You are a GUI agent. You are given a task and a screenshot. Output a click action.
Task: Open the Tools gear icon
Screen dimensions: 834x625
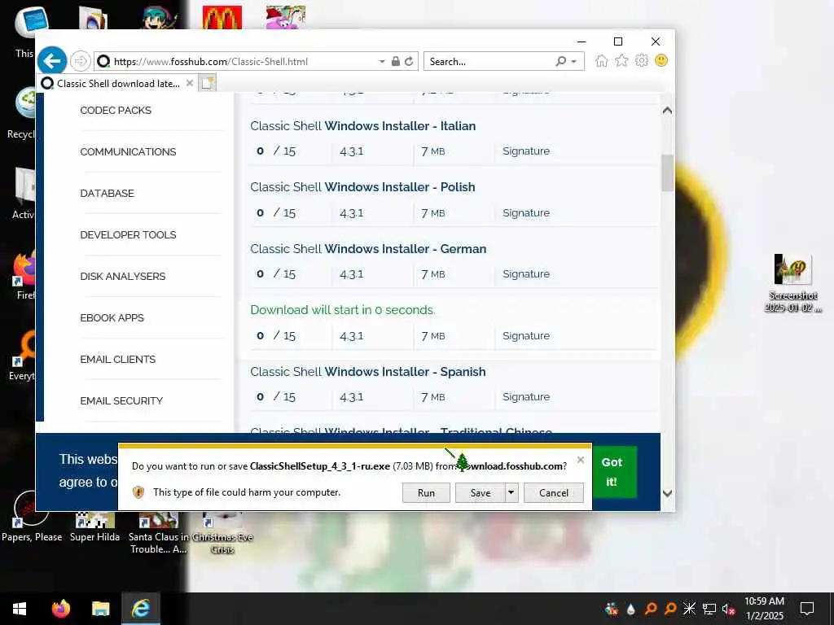point(642,60)
